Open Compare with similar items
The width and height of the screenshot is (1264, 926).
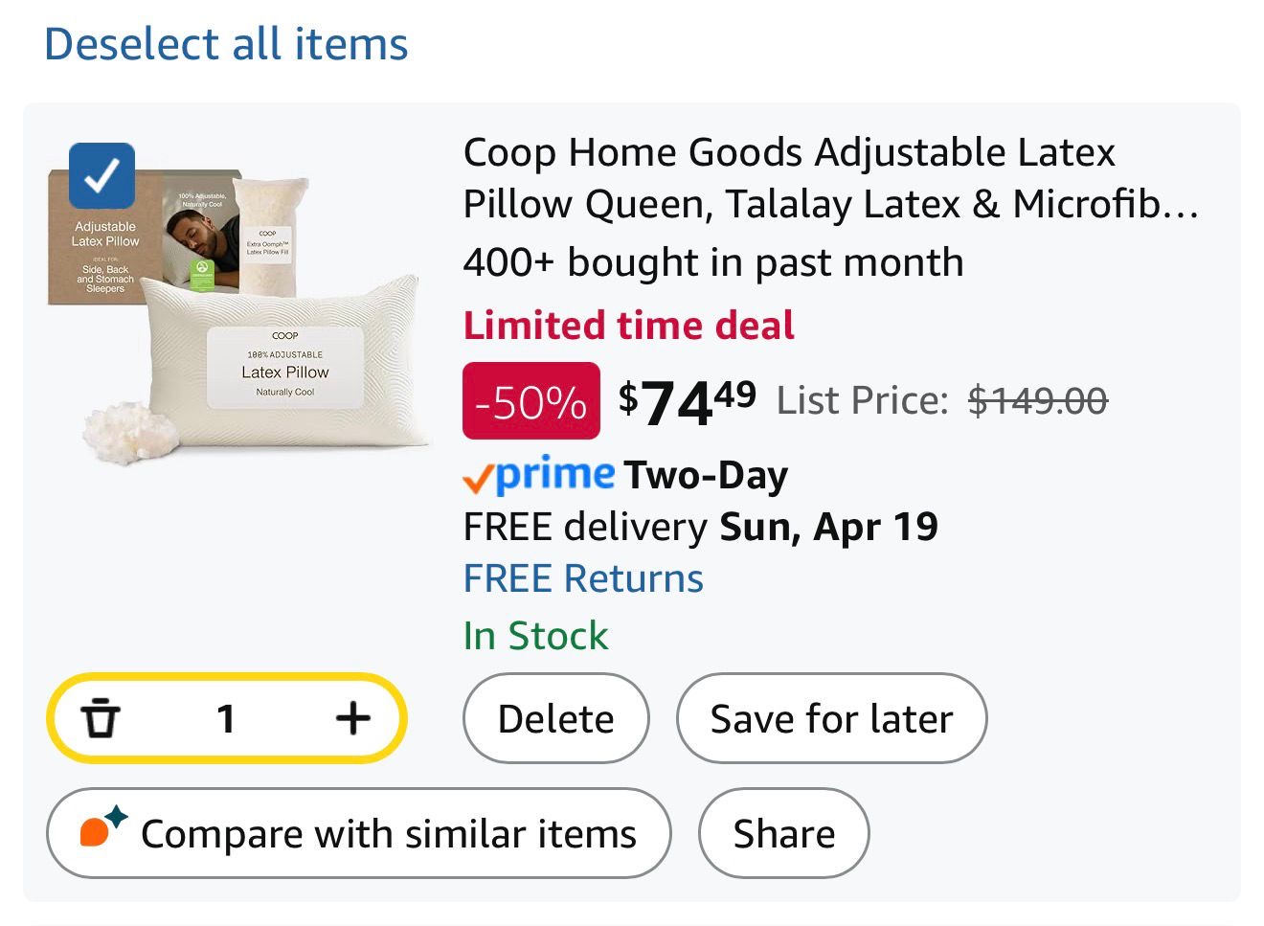point(358,833)
